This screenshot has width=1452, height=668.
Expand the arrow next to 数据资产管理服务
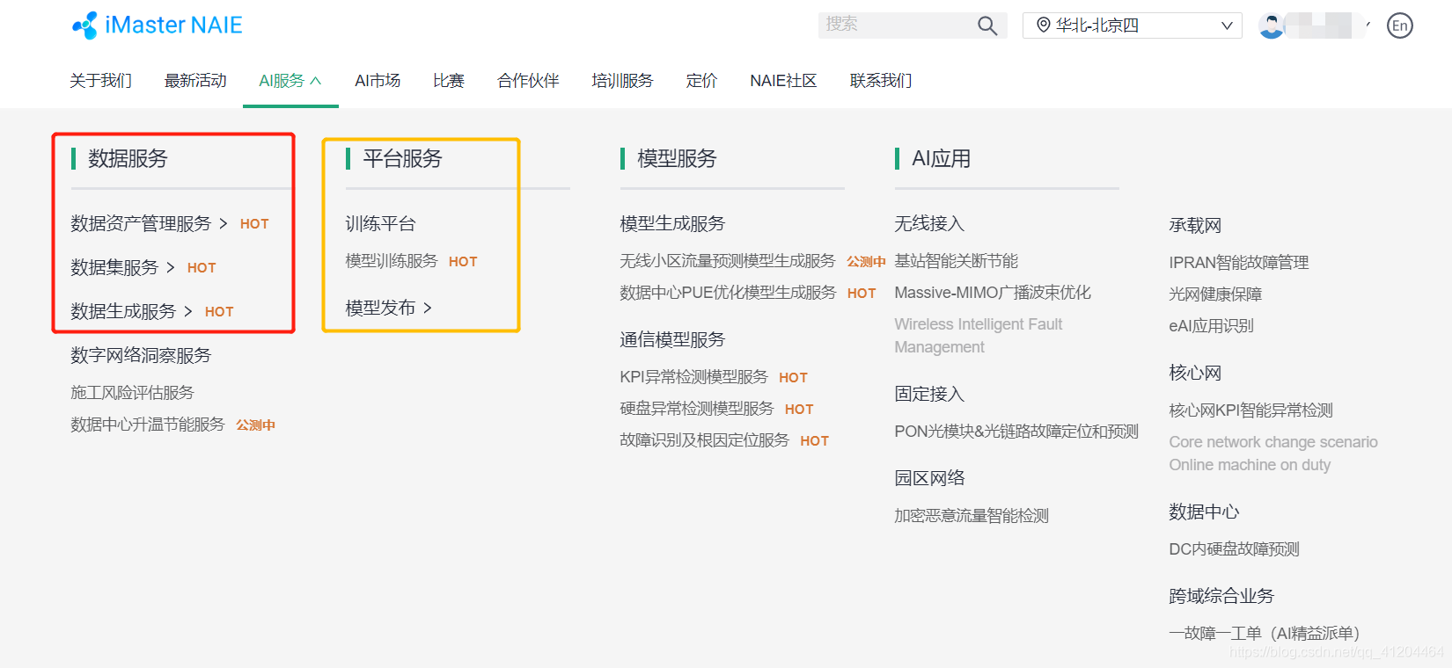[x=224, y=224]
